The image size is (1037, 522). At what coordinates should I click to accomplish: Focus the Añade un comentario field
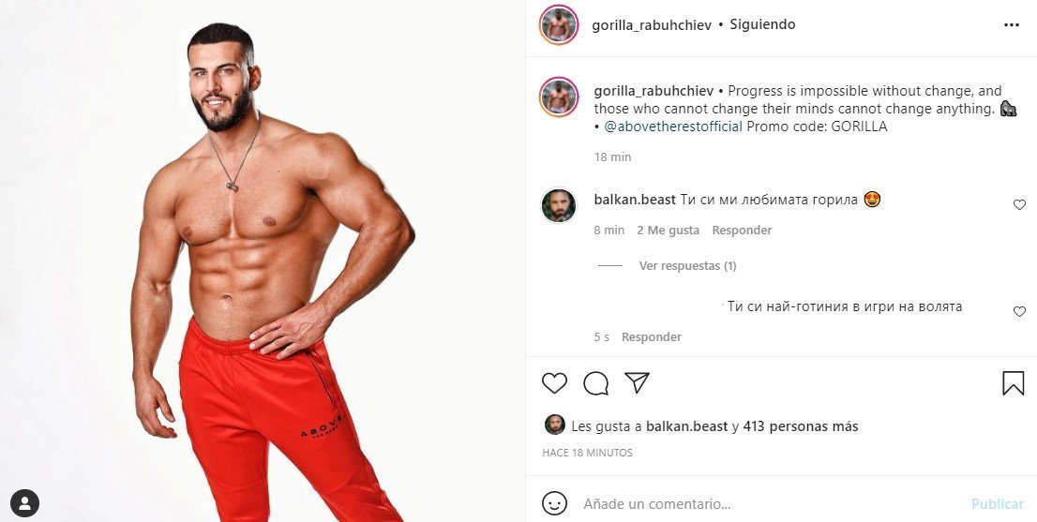point(771,504)
